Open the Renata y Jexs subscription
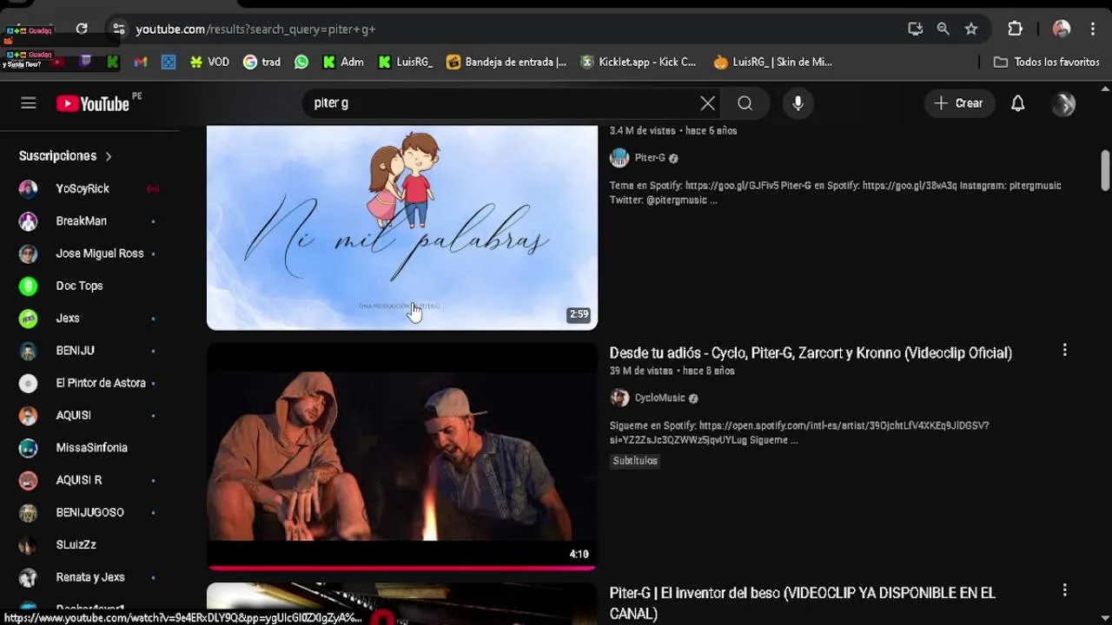This screenshot has width=1112, height=625. pos(89,577)
